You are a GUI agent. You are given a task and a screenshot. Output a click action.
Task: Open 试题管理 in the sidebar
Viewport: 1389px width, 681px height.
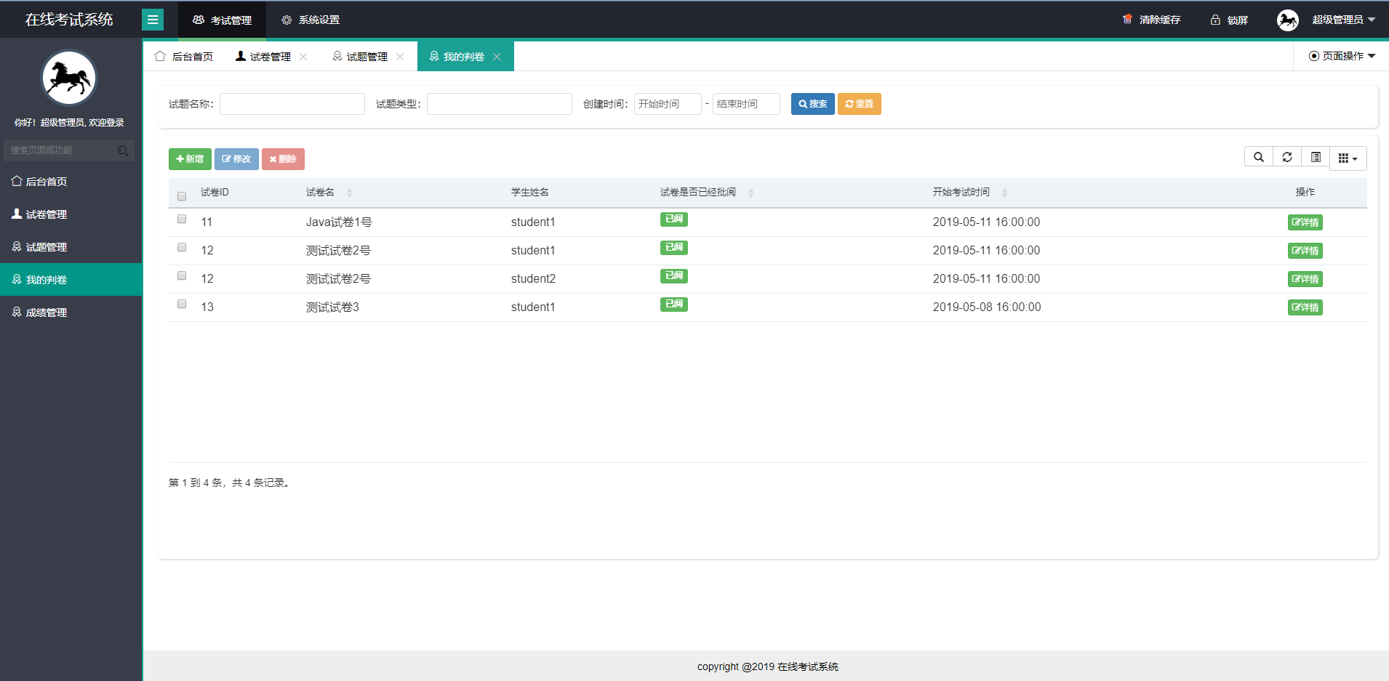click(x=71, y=247)
